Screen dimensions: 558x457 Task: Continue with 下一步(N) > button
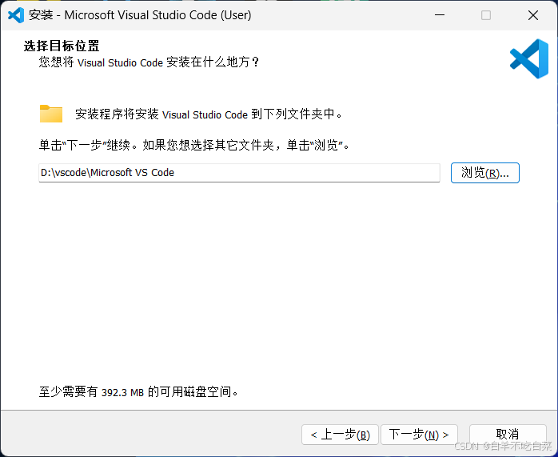(x=419, y=435)
